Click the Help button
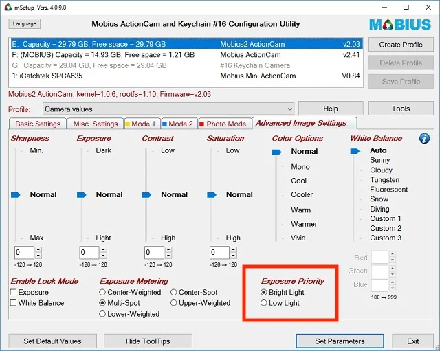440x351 pixels. click(331, 109)
